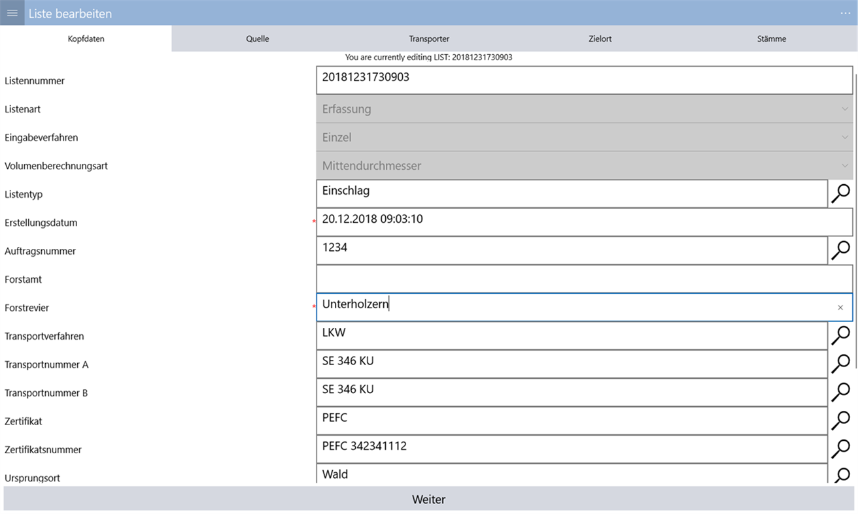Image resolution: width=858 pixels, height=514 pixels.
Task: Open the lookup for Transportverfahren
Action: pos(841,335)
